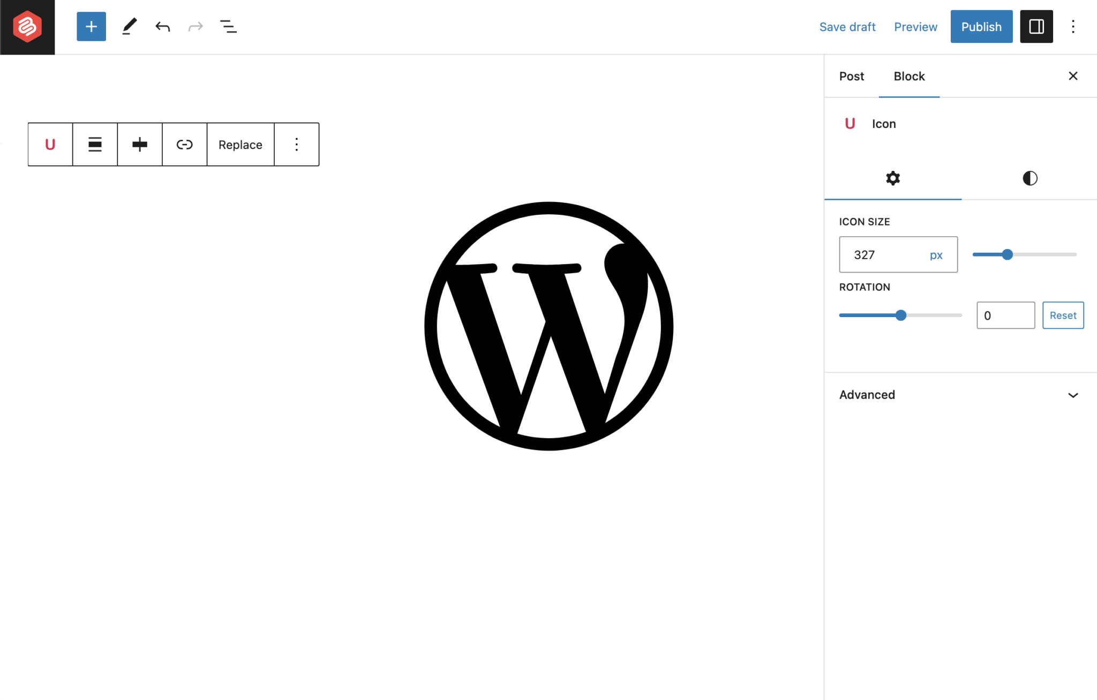Adjust the Icon Size slider handle
This screenshot has width=1097, height=700.
pyautogui.click(x=1007, y=254)
